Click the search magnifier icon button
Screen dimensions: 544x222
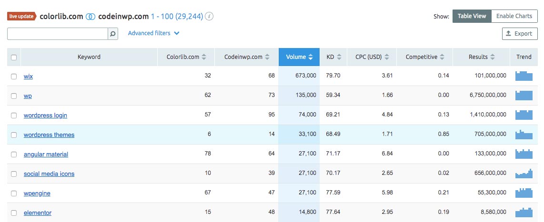pyautogui.click(x=113, y=34)
